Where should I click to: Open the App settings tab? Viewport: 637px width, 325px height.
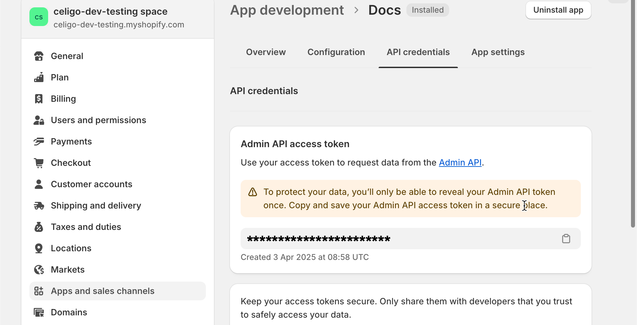click(x=498, y=52)
